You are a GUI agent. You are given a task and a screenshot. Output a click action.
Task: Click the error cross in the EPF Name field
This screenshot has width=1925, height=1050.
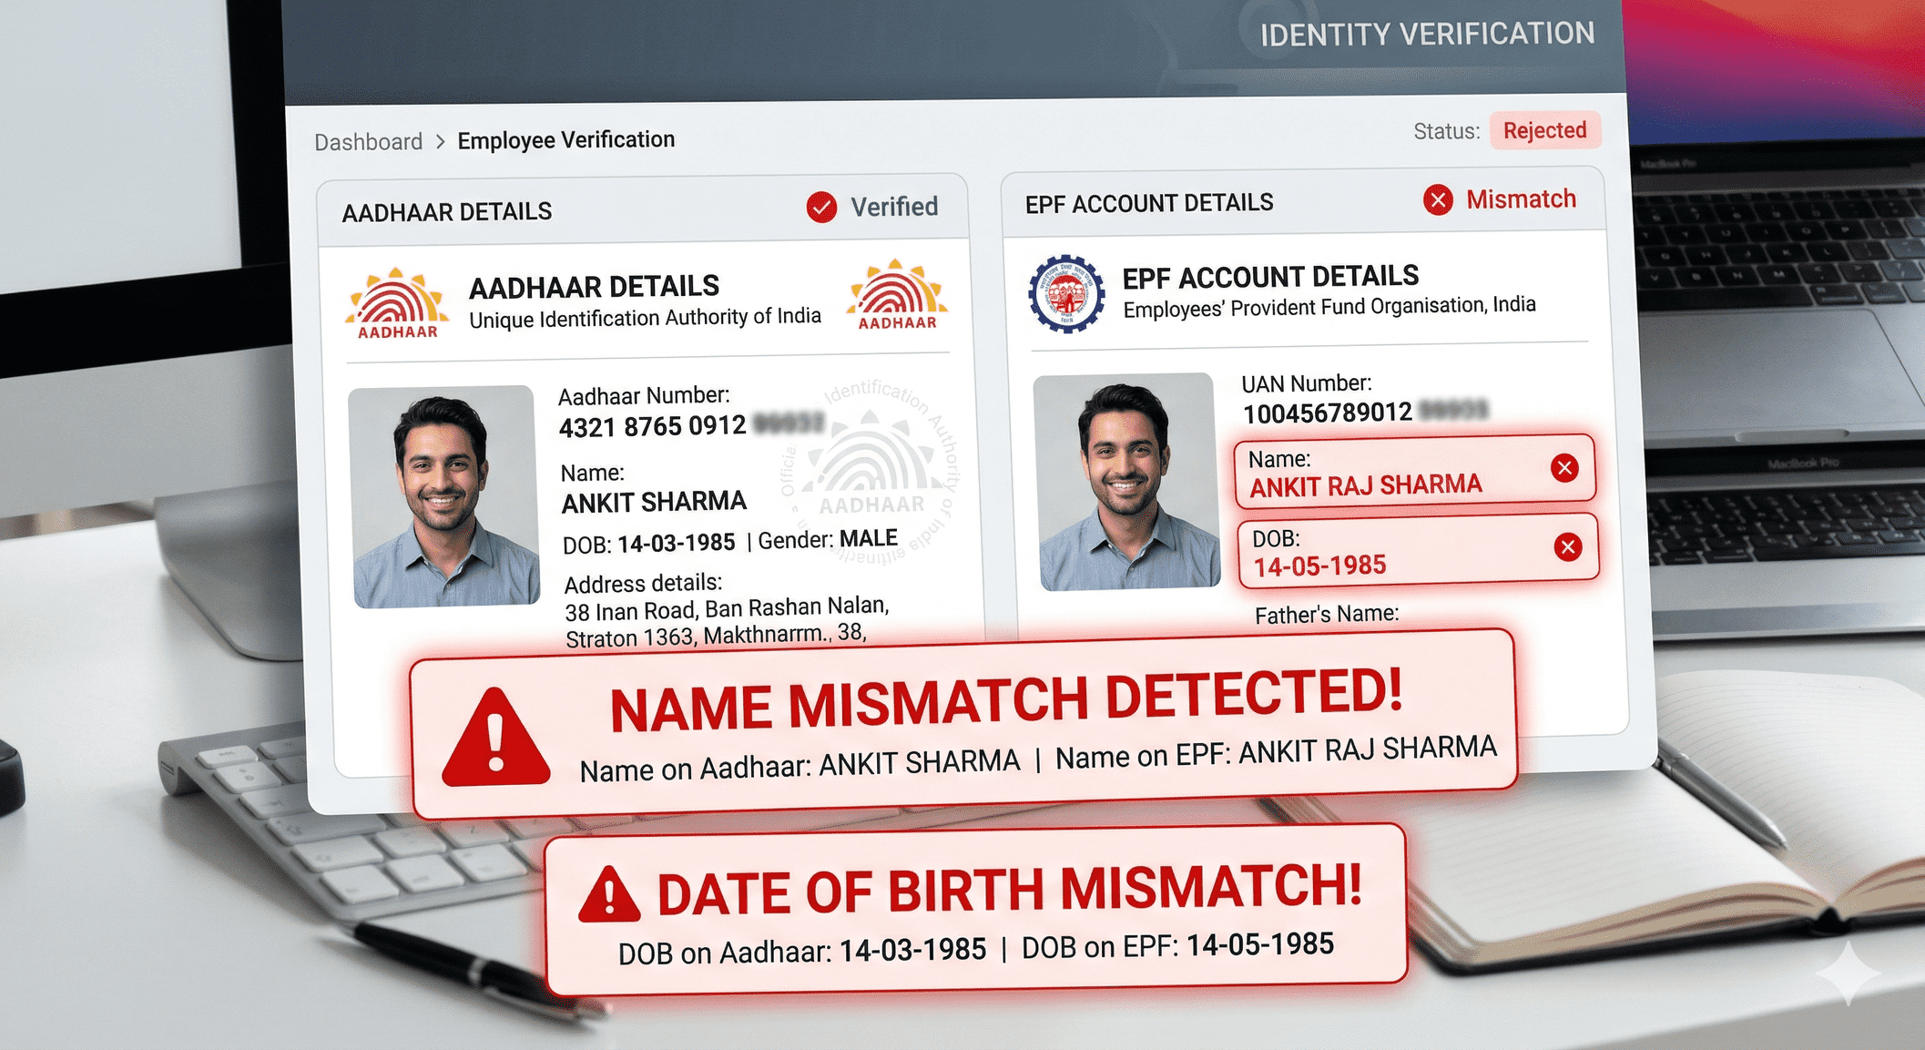click(1564, 468)
